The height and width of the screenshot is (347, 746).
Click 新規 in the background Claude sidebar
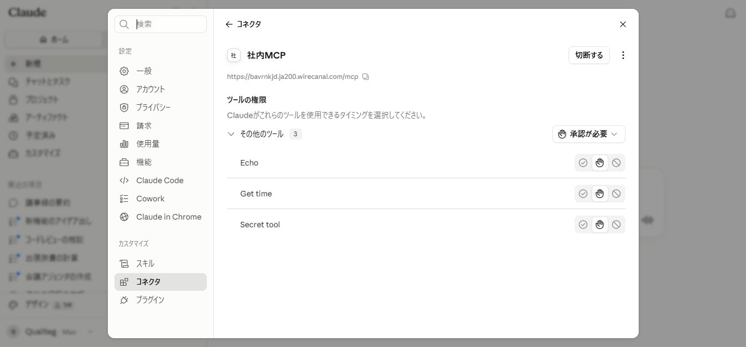[33, 64]
